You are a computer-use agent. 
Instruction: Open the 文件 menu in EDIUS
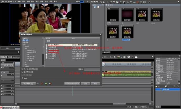15,2
